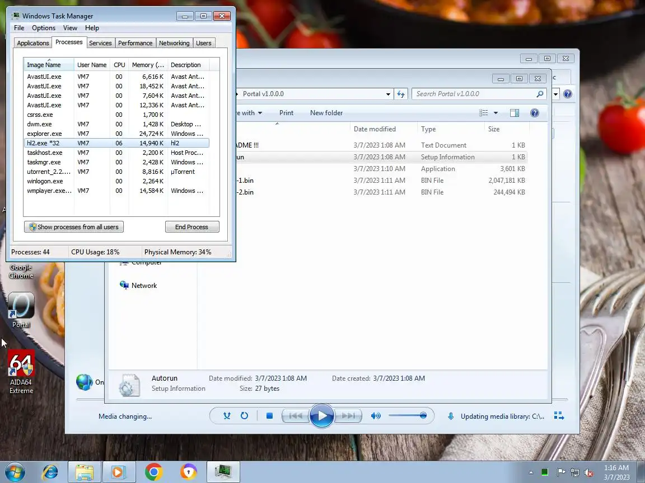Stop playback in Media Player
This screenshot has height=483, width=645.
click(269, 416)
